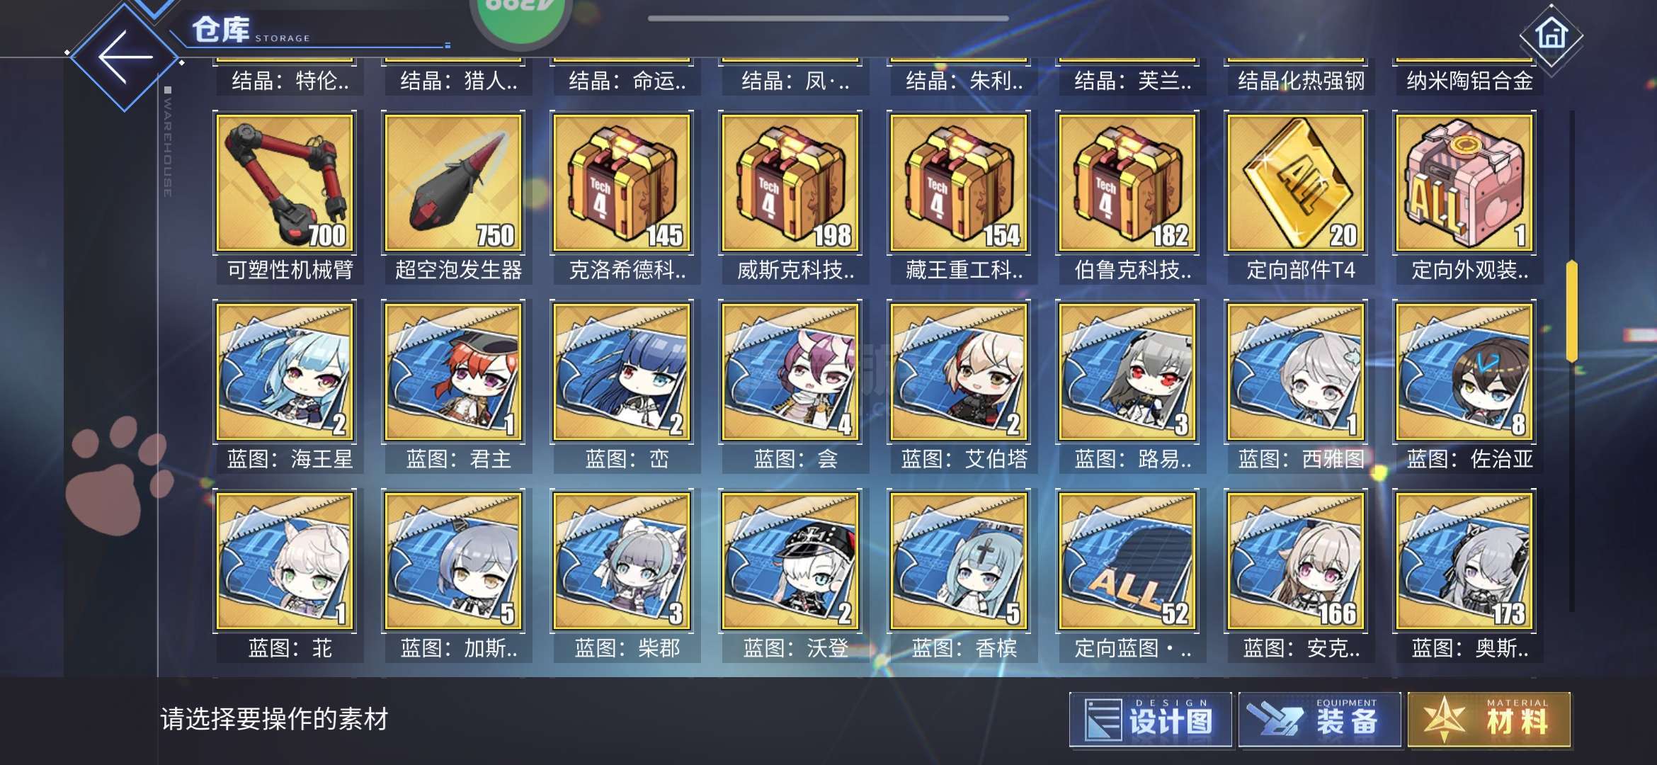This screenshot has height=765, width=1657.
Task: Switch to the 设计图 Design tab
Action: (x=1151, y=720)
